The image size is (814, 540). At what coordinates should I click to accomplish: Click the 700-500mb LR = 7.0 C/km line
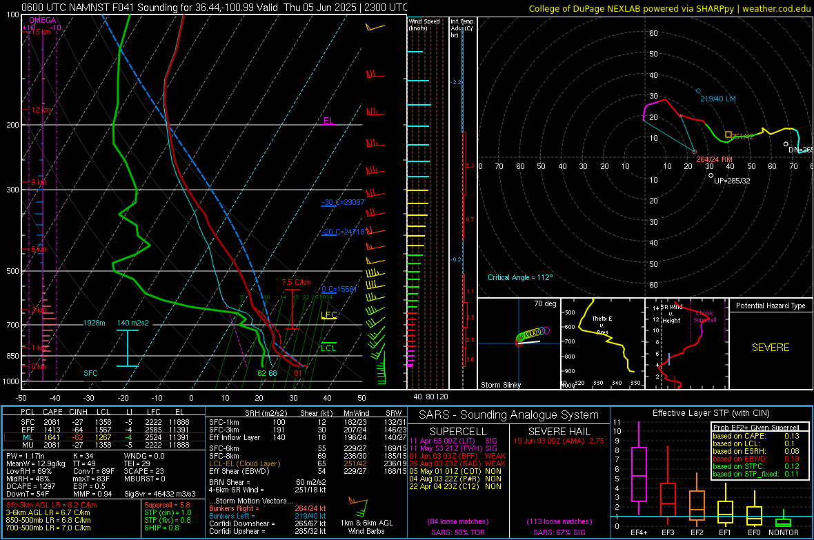tap(48, 528)
